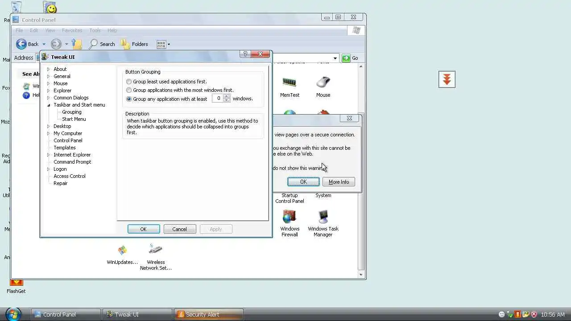Viewport: 571px width, 321px height.
Task: Open the Help menu in Control Panel
Action: tap(112, 30)
